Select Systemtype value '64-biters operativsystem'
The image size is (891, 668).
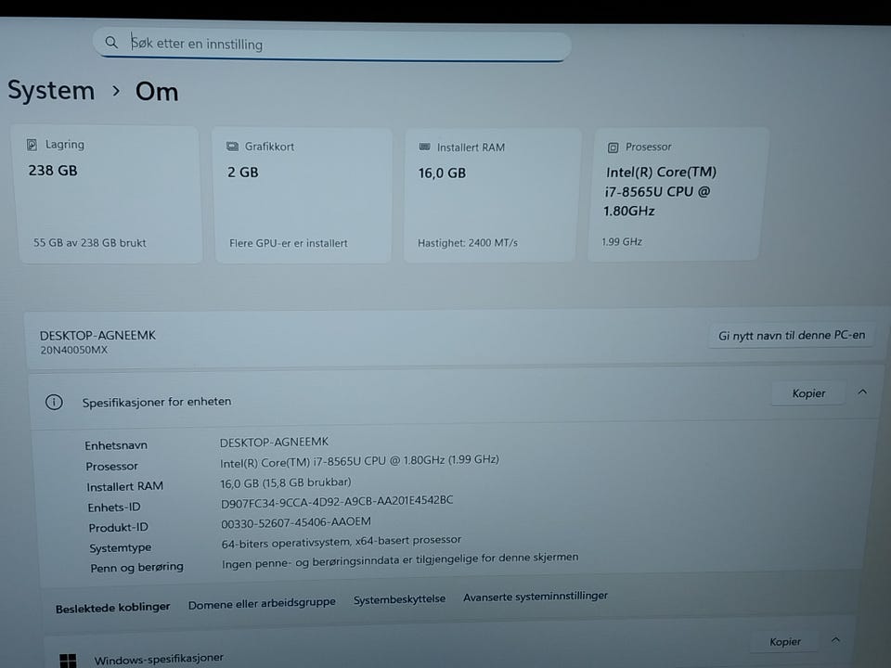point(341,541)
